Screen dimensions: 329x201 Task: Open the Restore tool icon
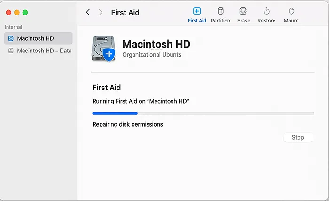[x=266, y=11]
